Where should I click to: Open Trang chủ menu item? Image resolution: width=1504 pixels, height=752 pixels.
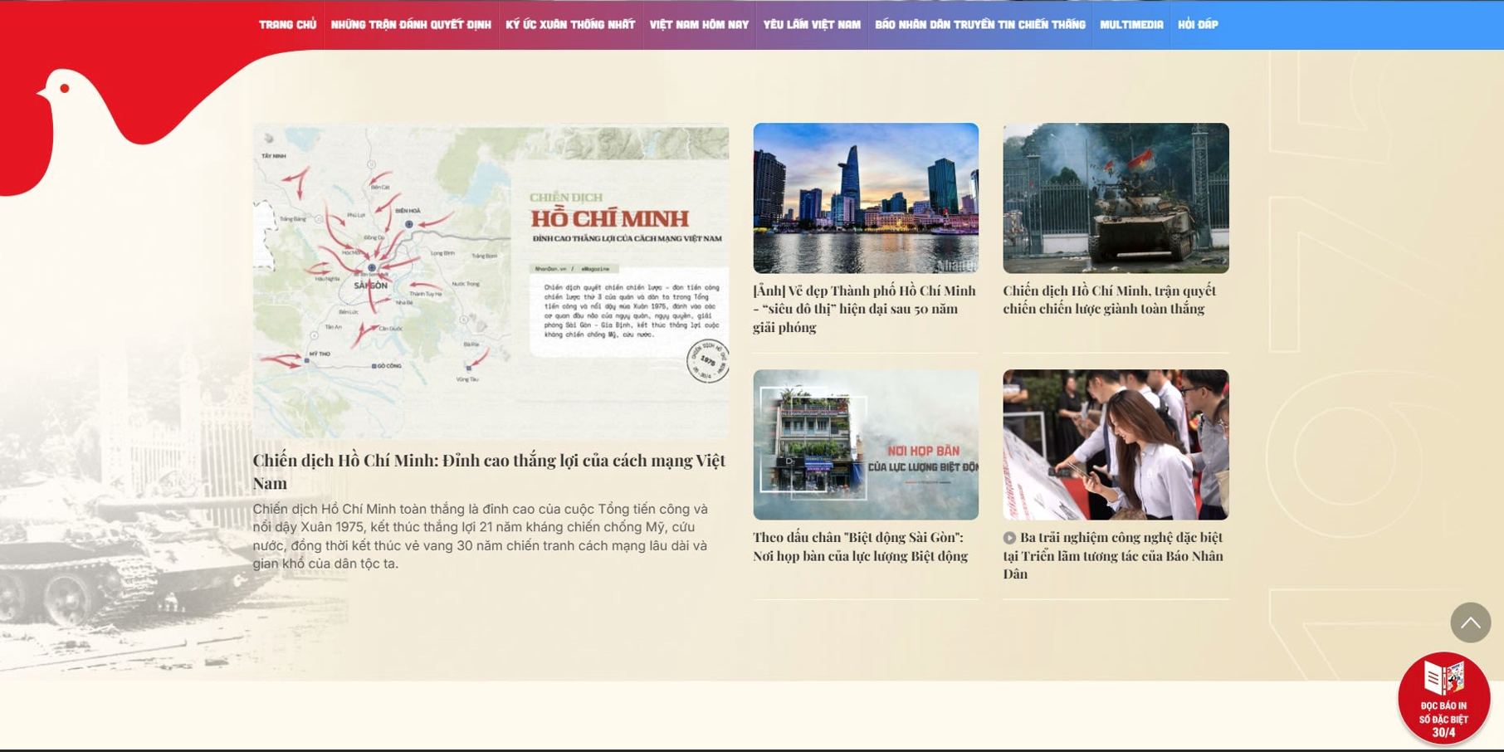point(287,25)
